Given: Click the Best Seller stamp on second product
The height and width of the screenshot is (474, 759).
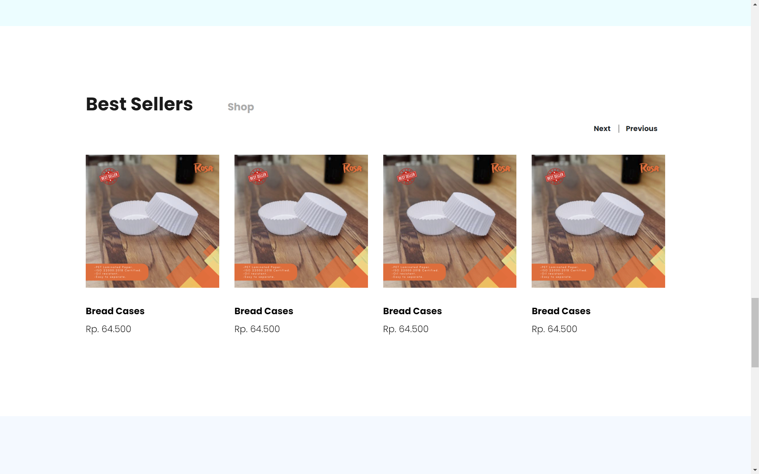Looking at the screenshot, I should pos(258,176).
